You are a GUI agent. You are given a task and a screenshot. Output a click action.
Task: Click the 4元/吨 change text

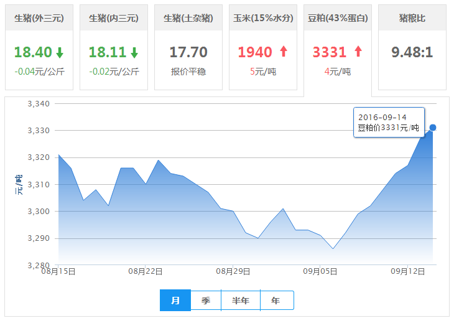[338, 72]
